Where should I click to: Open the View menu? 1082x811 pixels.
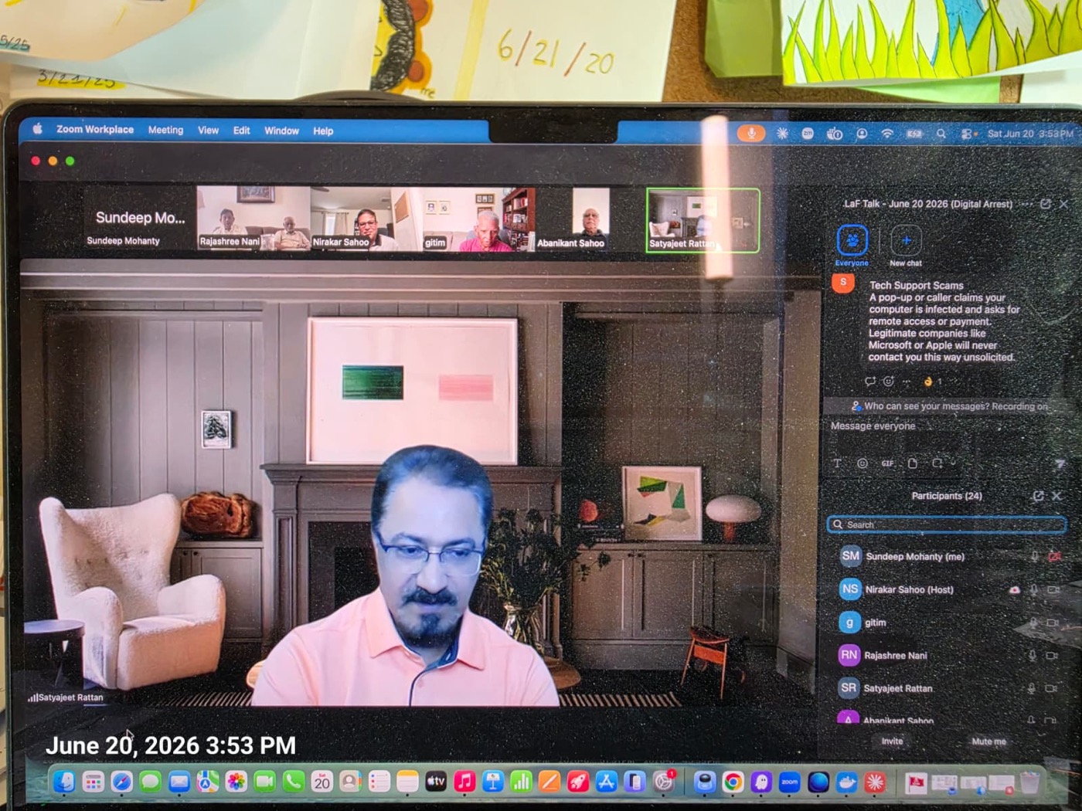point(208,131)
